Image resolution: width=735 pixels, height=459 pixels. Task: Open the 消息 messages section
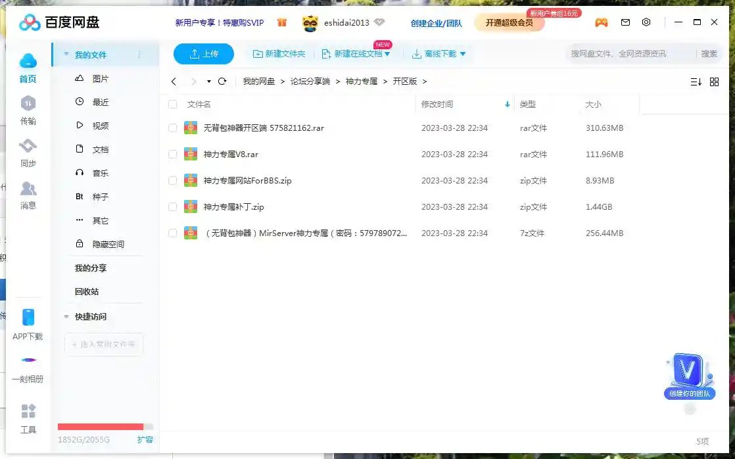28,189
